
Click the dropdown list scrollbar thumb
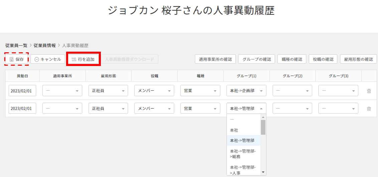pyautogui.click(x=263, y=127)
